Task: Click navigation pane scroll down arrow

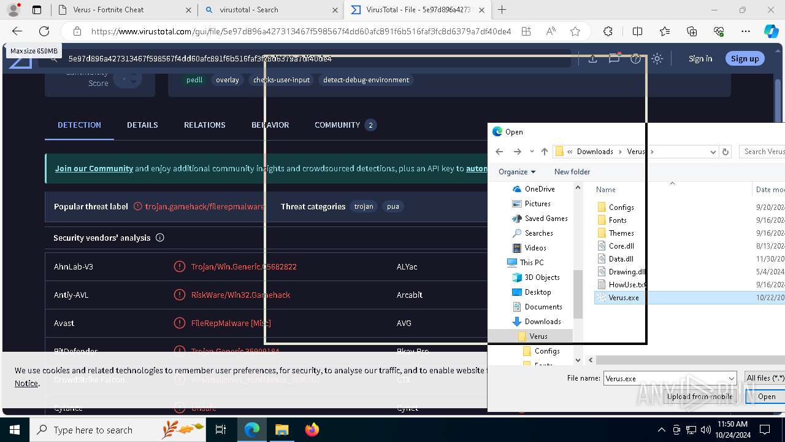Action: point(578,360)
